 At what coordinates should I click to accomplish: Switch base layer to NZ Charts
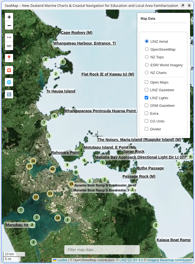tap(147, 73)
